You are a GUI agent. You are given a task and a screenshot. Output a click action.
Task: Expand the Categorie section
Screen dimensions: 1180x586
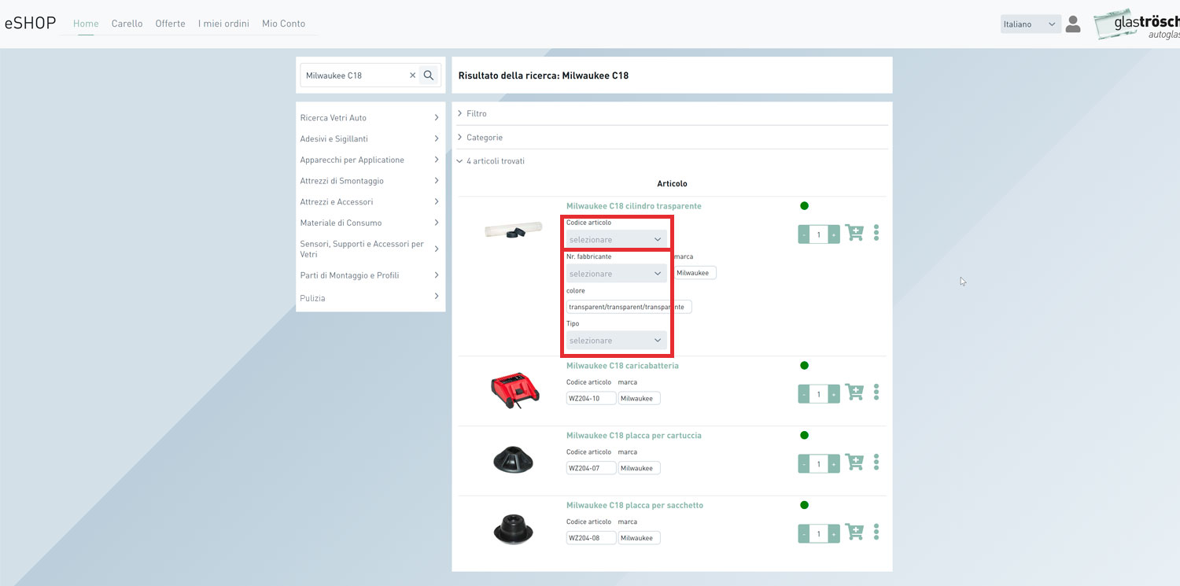pos(480,137)
